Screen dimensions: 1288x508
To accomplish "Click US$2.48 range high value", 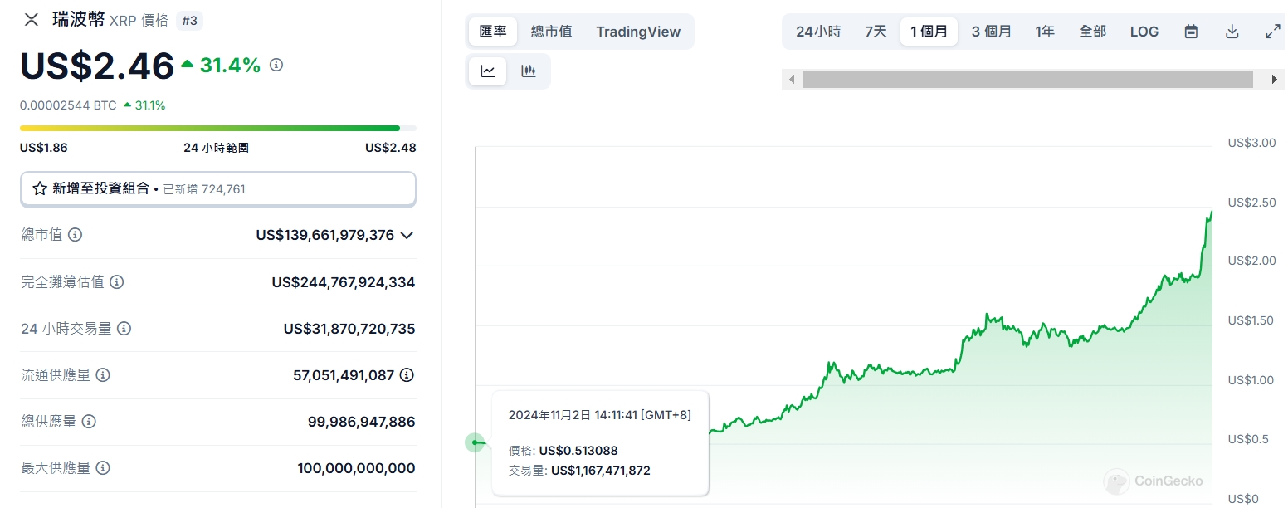I will coord(391,148).
